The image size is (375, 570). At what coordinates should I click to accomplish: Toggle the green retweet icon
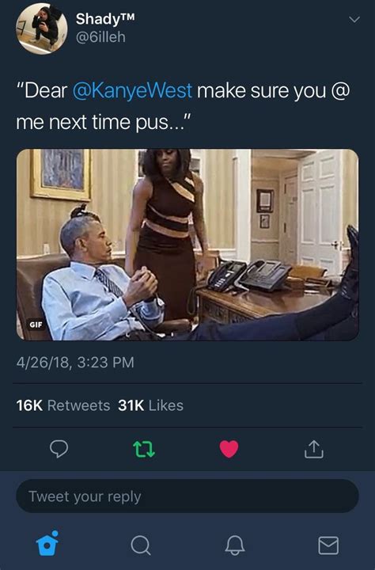144,449
